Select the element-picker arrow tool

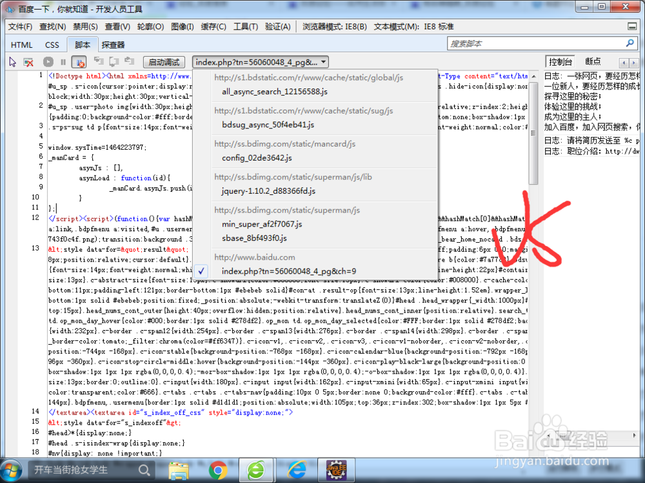[x=13, y=62]
